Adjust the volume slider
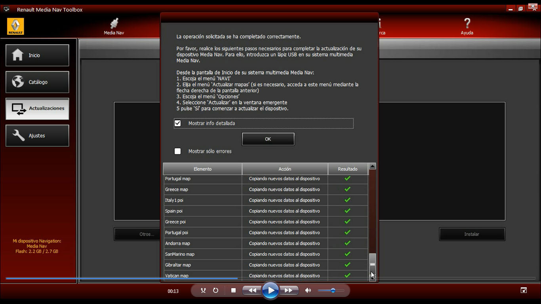The width and height of the screenshot is (541, 304). tap(333, 291)
